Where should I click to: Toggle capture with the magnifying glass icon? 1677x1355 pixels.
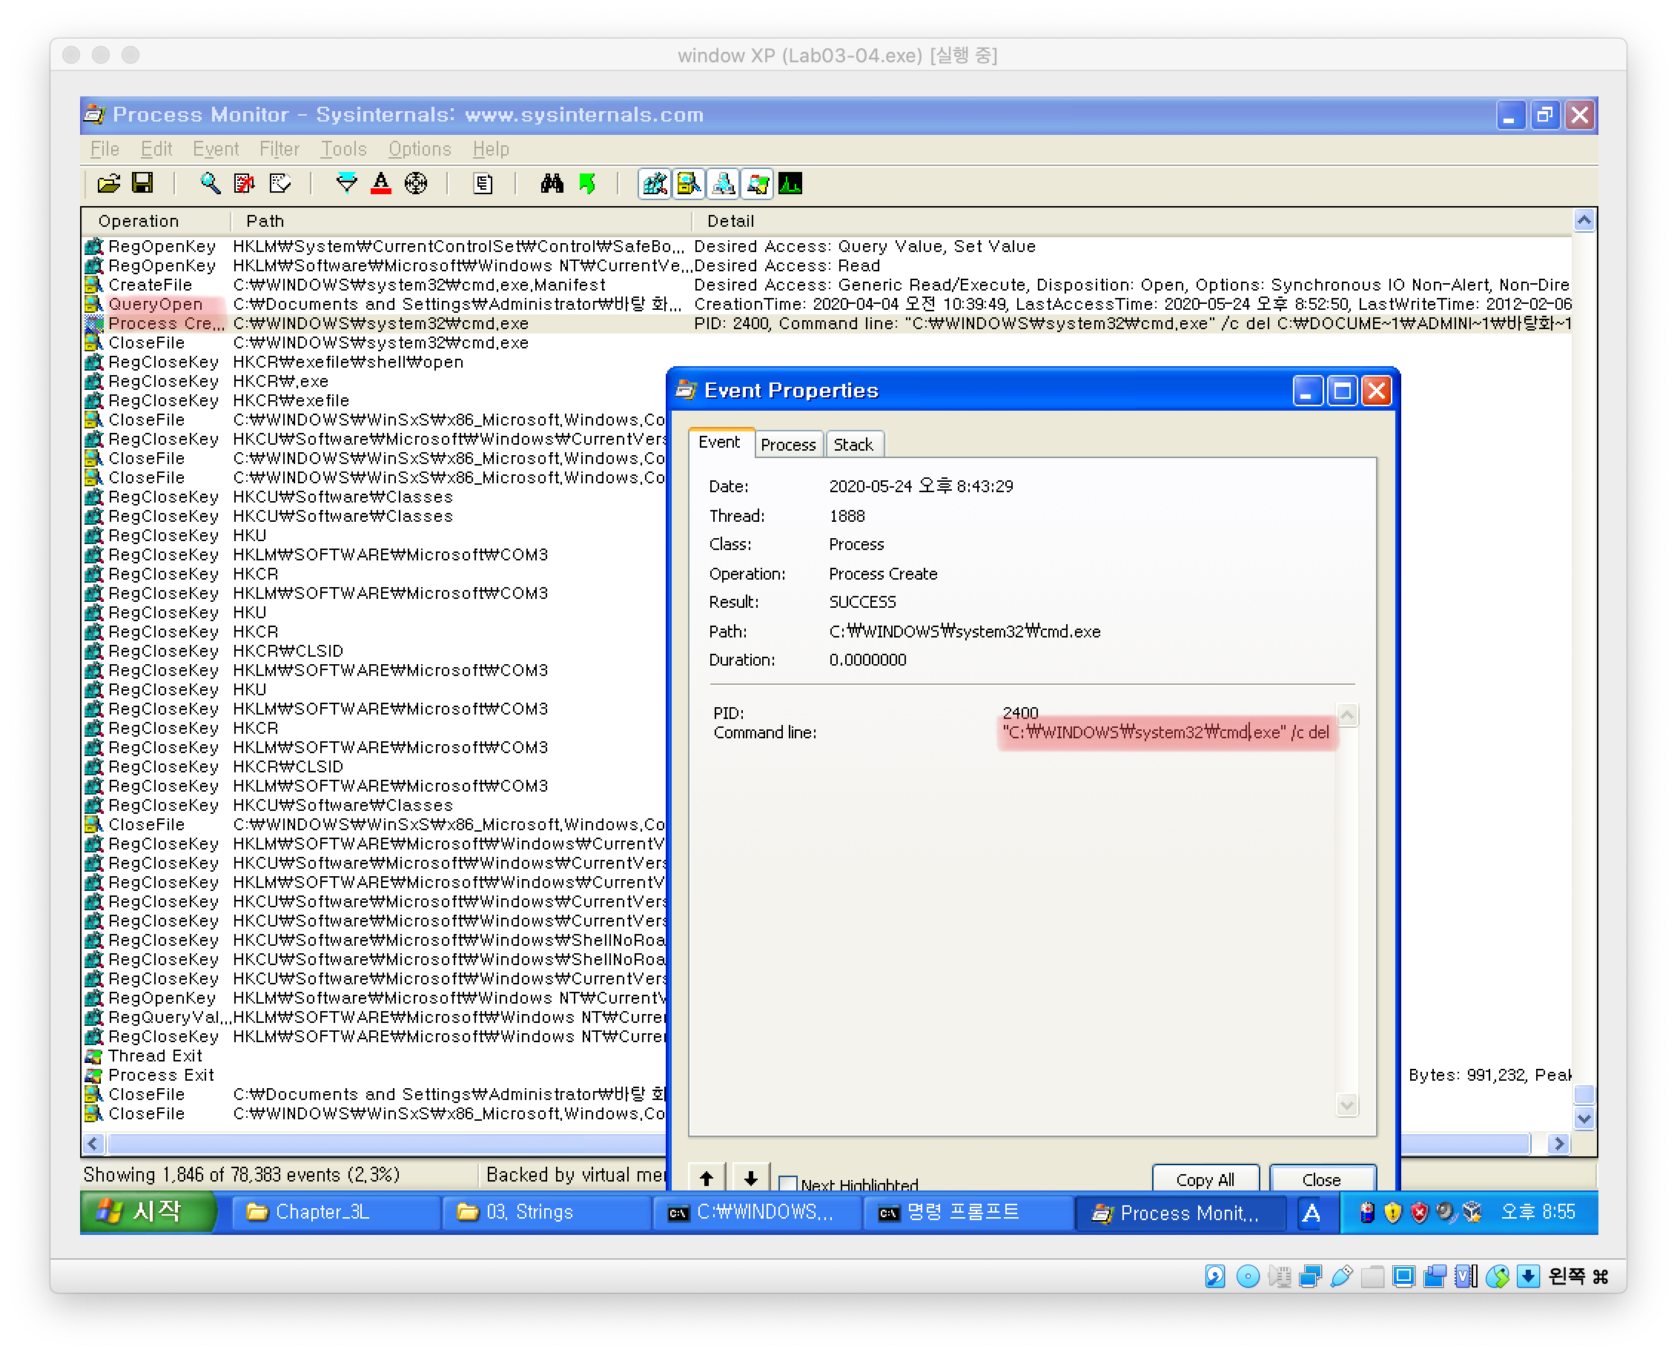209,183
